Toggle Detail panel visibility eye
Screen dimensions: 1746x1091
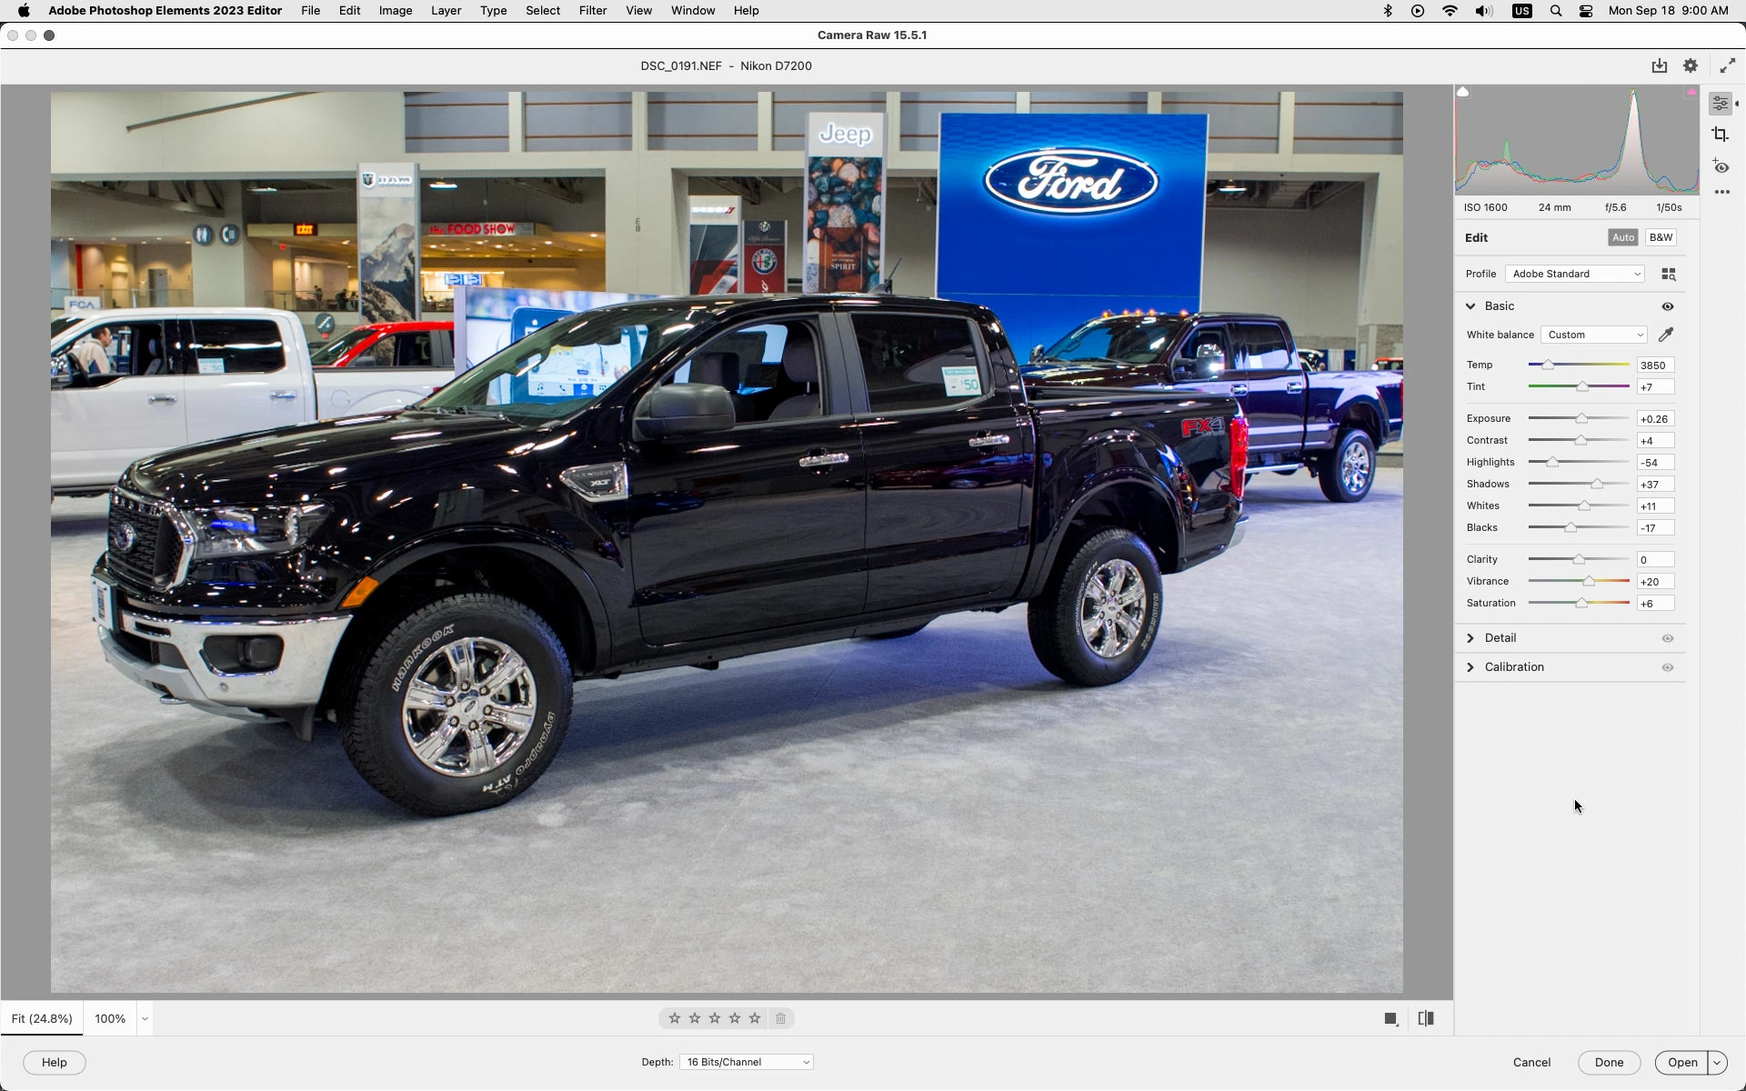1668,638
